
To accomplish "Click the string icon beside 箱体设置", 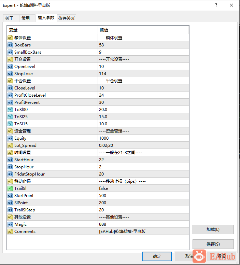I will pyautogui.click(x=10, y=38).
